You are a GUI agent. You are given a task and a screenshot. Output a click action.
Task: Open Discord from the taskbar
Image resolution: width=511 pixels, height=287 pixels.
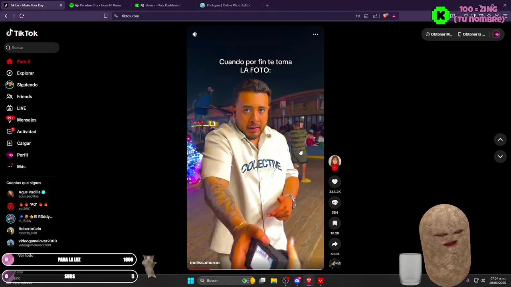(297, 281)
